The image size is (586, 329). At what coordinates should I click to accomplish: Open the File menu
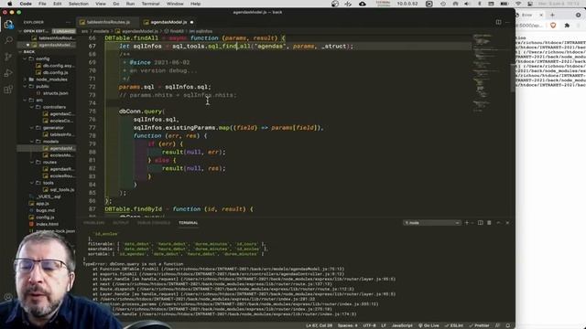click(x=42, y=4)
